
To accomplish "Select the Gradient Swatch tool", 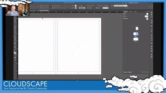I will (x=15, y=39).
